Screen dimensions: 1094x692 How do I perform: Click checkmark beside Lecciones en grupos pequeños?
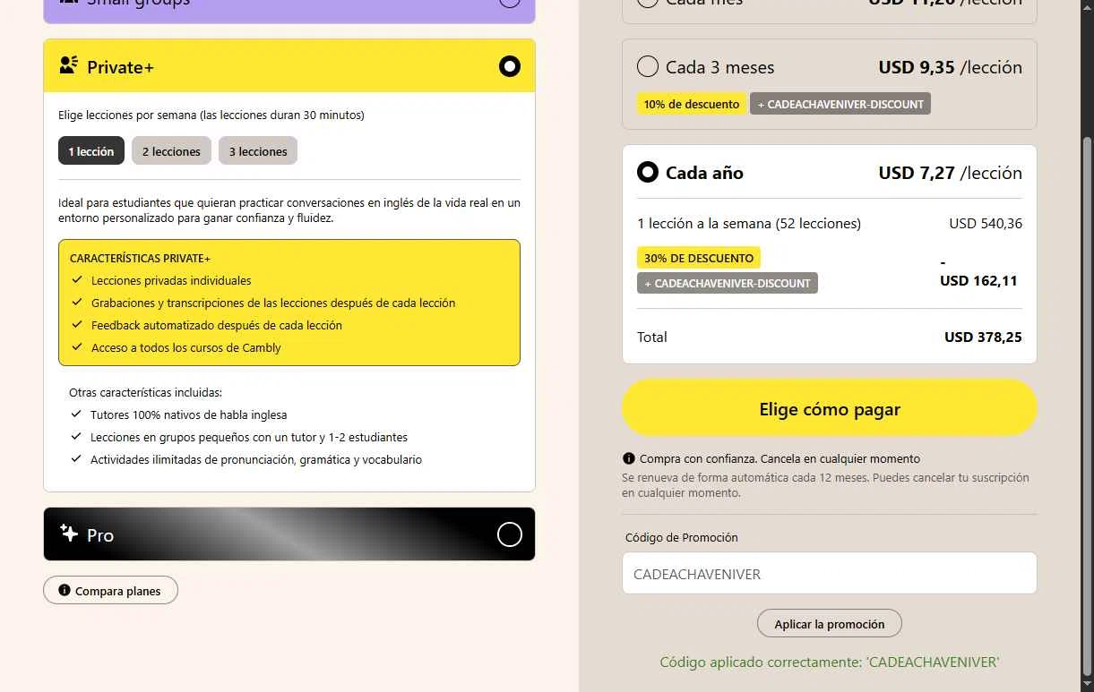pos(76,437)
